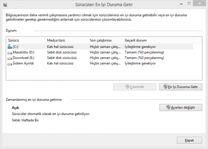
Task: Click the defragmenter app icon in title bar
Action: pos(5,5)
